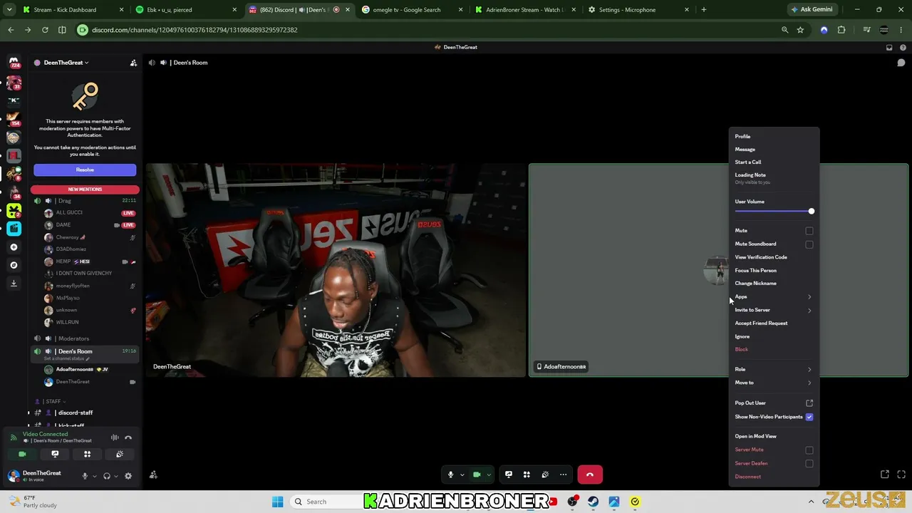Click the help question mark icon
The image size is (912, 513).
(x=903, y=47)
